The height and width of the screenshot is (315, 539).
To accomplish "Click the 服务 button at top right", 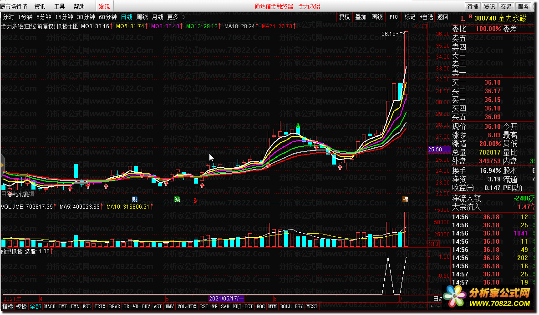I will pyautogui.click(x=523, y=6).
